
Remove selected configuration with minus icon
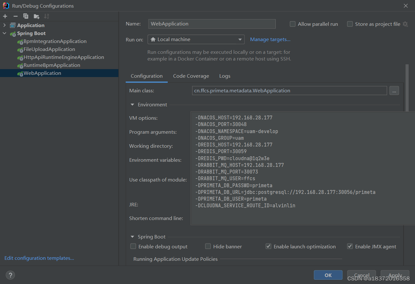pos(15,16)
